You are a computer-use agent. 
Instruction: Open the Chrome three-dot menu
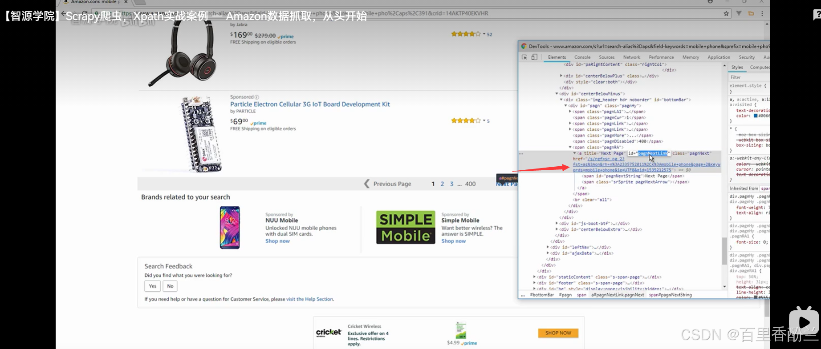762,13
